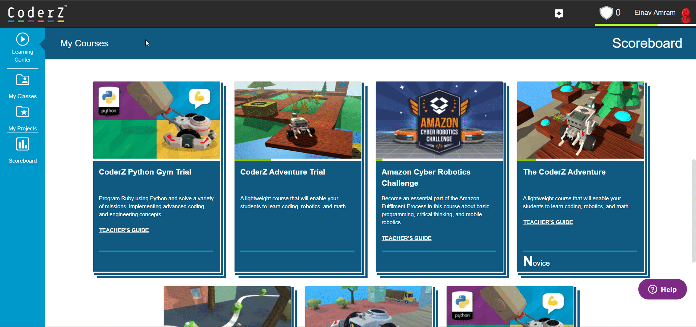Viewport: 696px width, 327px height.
Task: Open the Learning Center play icon
Action: coord(22,39)
